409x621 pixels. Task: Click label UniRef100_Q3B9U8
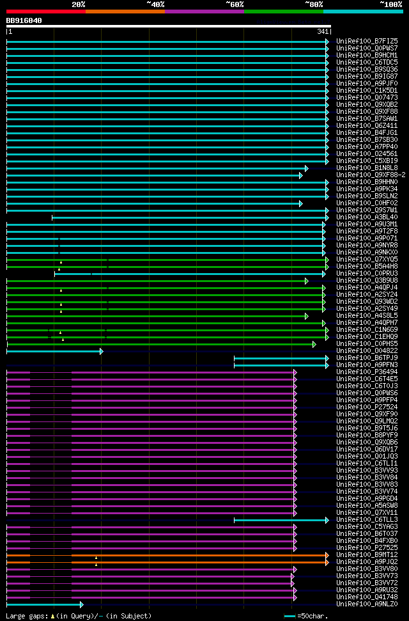pos(367,280)
